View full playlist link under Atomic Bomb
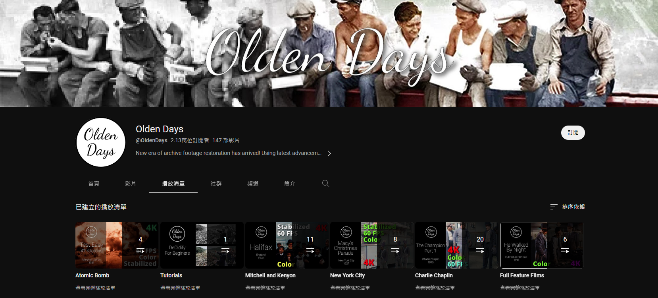The width and height of the screenshot is (658, 298). click(95, 288)
